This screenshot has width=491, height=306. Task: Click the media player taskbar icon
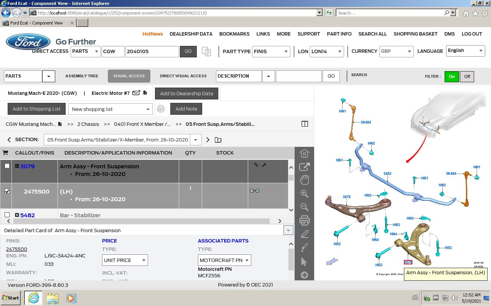71,298
